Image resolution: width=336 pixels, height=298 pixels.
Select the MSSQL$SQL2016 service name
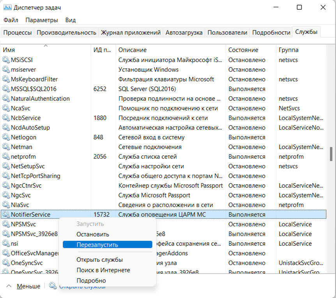pos(34,89)
